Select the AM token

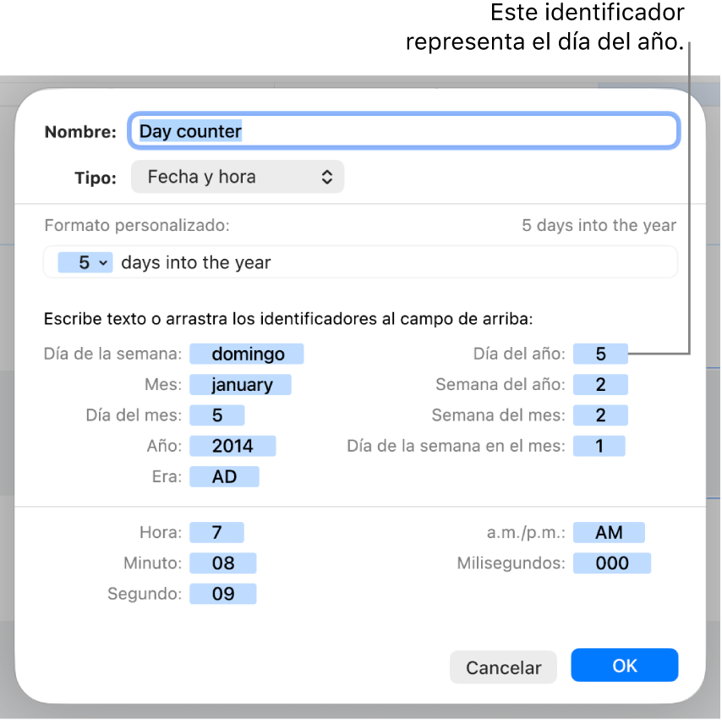[x=610, y=532]
